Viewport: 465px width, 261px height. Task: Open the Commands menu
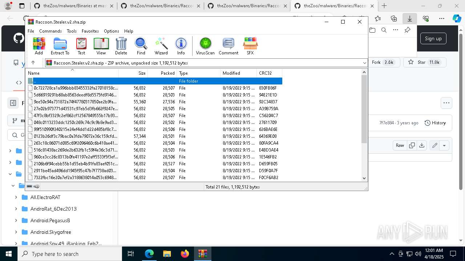coord(50,31)
